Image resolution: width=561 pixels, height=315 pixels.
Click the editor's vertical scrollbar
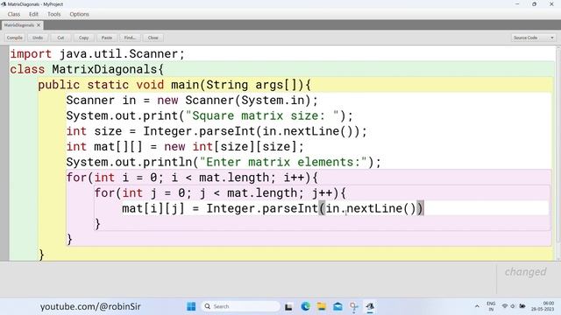point(558,153)
